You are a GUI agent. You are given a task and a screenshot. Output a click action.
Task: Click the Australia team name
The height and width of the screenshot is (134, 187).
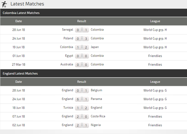[x=67, y=64]
